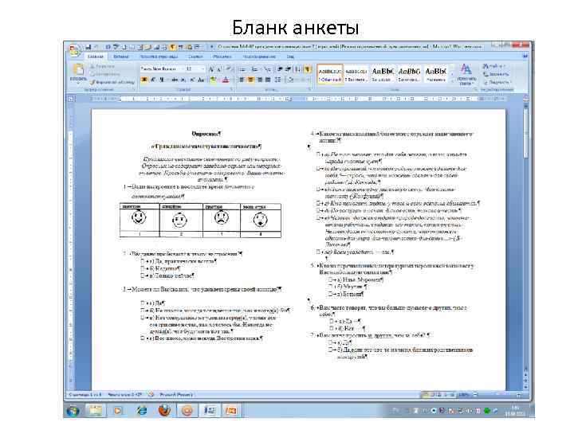Click the Office button
Viewport: 574px width, 430px height.
74,49
